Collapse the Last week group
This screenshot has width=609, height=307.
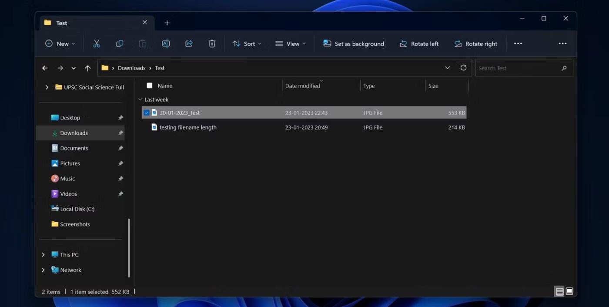pyautogui.click(x=141, y=100)
